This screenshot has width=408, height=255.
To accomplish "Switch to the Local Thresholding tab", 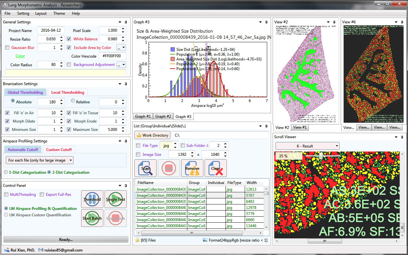I will click(67, 92).
